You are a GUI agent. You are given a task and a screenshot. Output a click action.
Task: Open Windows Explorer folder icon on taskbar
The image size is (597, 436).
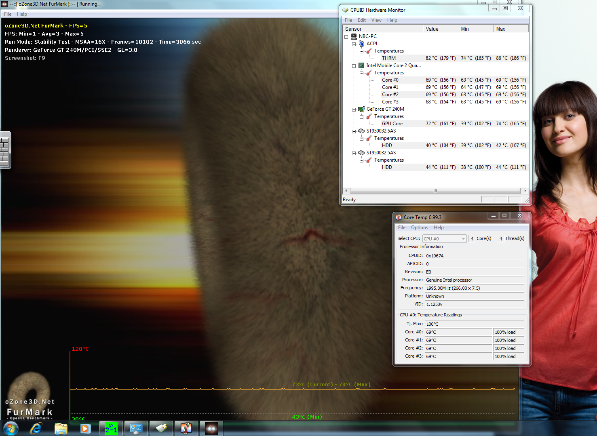point(61,428)
